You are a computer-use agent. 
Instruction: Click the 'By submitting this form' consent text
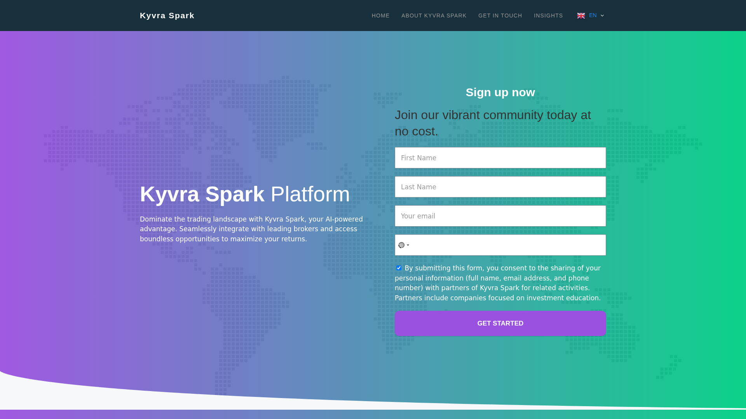point(498,283)
